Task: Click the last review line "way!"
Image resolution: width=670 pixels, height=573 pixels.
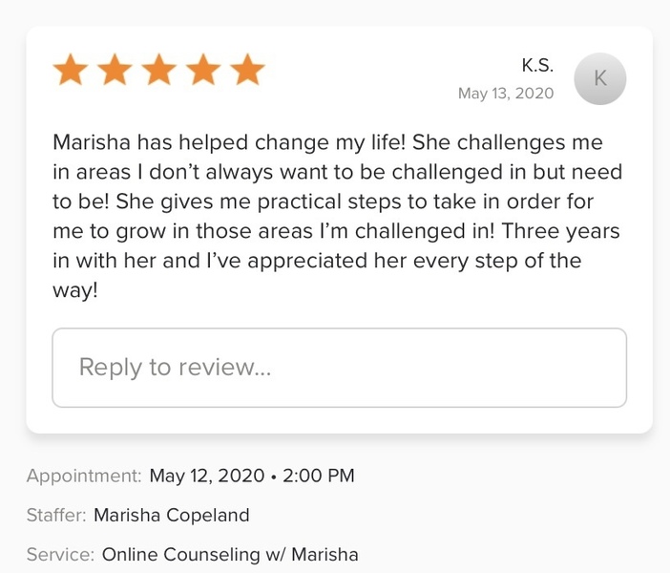Action: click(75, 291)
